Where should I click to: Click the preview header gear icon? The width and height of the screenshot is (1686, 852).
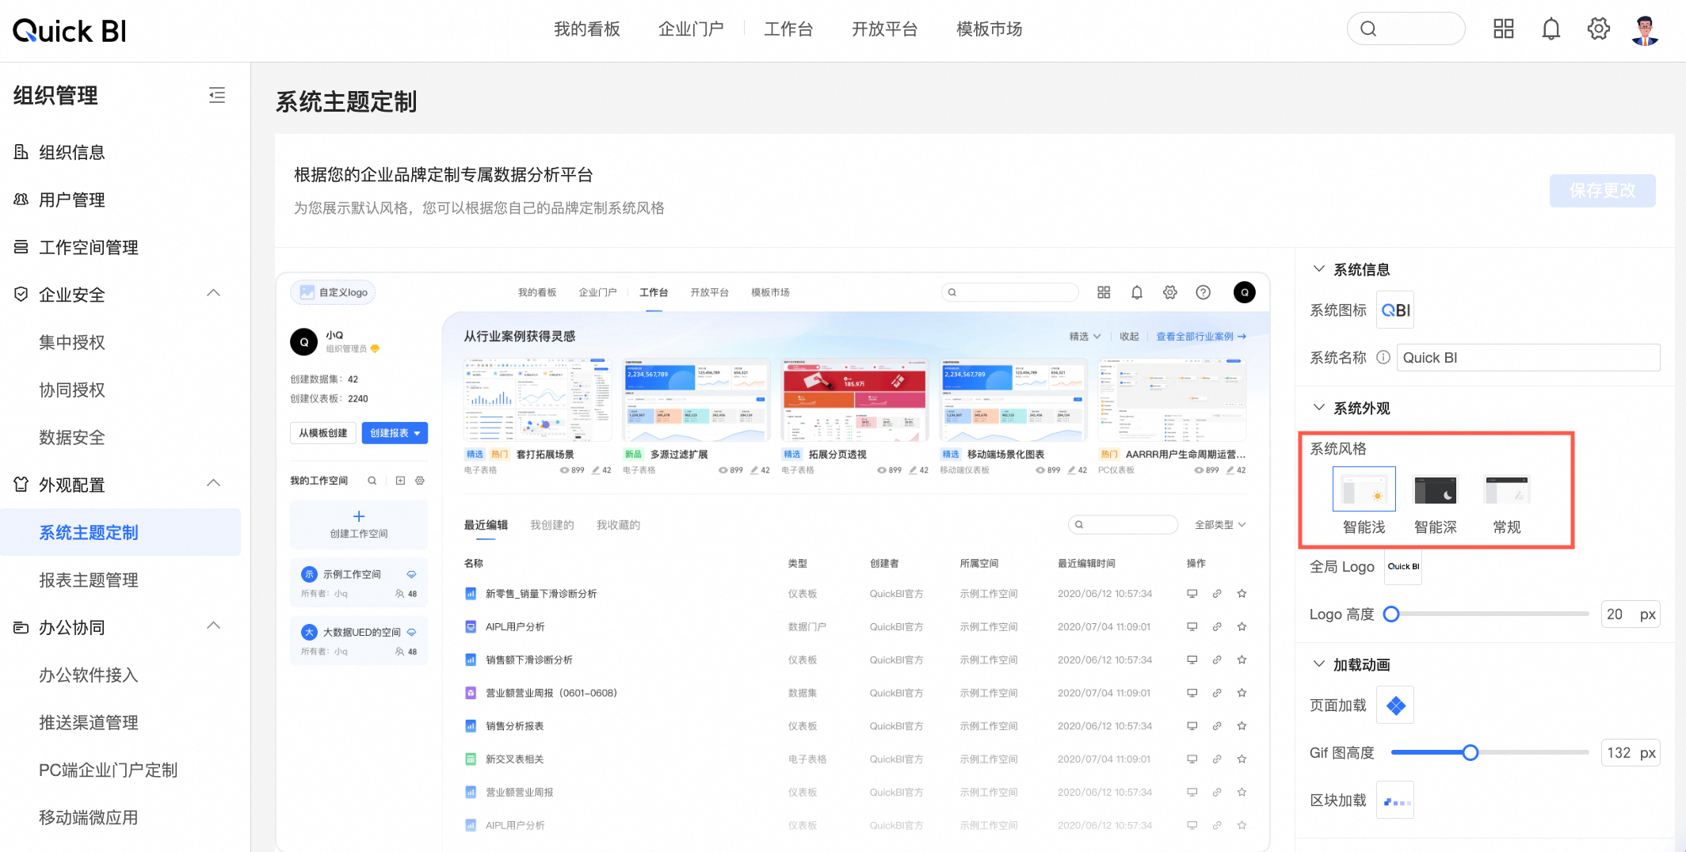tap(1169, 292)
